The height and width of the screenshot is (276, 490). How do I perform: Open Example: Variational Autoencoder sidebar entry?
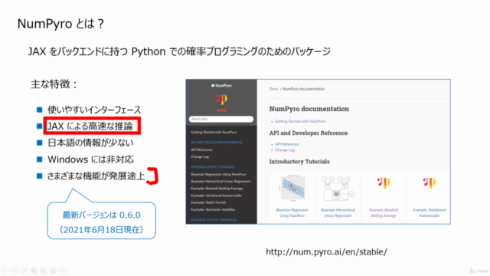[x=216, y=195]
